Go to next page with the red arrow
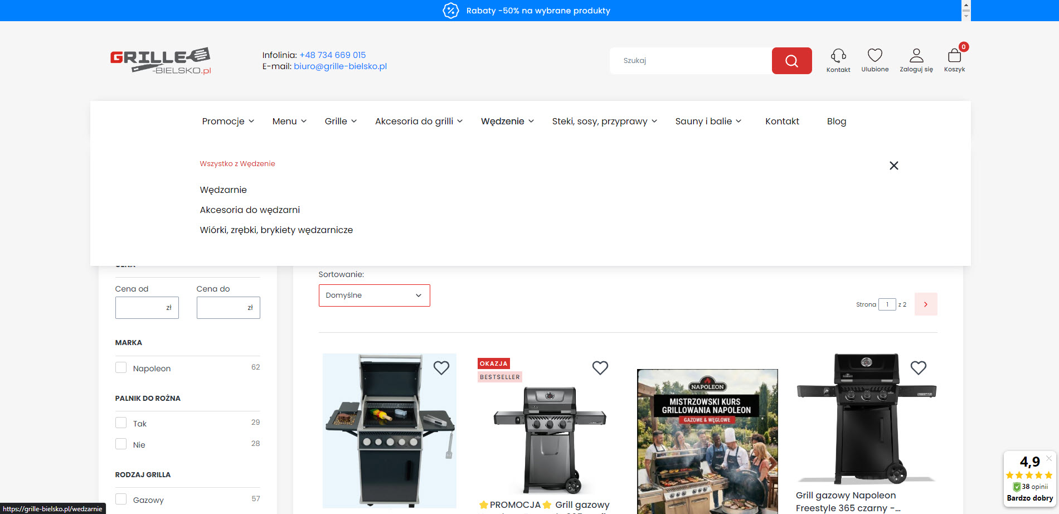The image size is (1059, 514). coord(926,304)
